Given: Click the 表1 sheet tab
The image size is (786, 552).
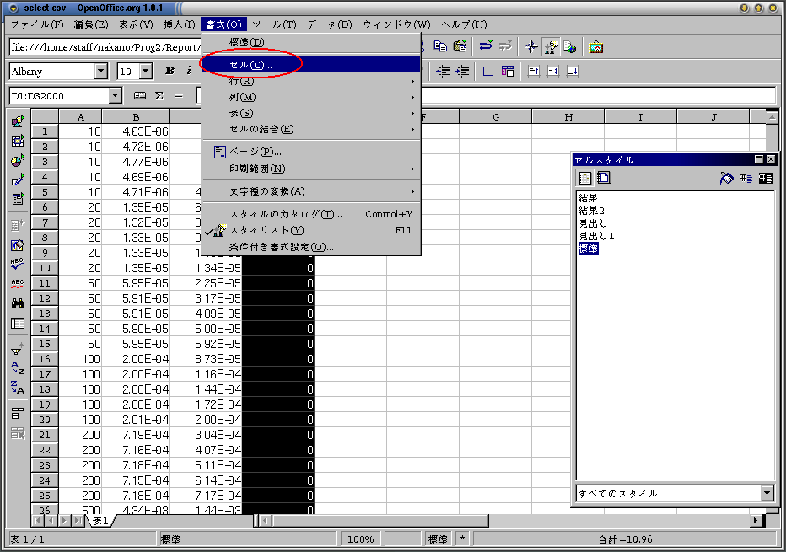Looking at the screenshot, I should [100, 521].
